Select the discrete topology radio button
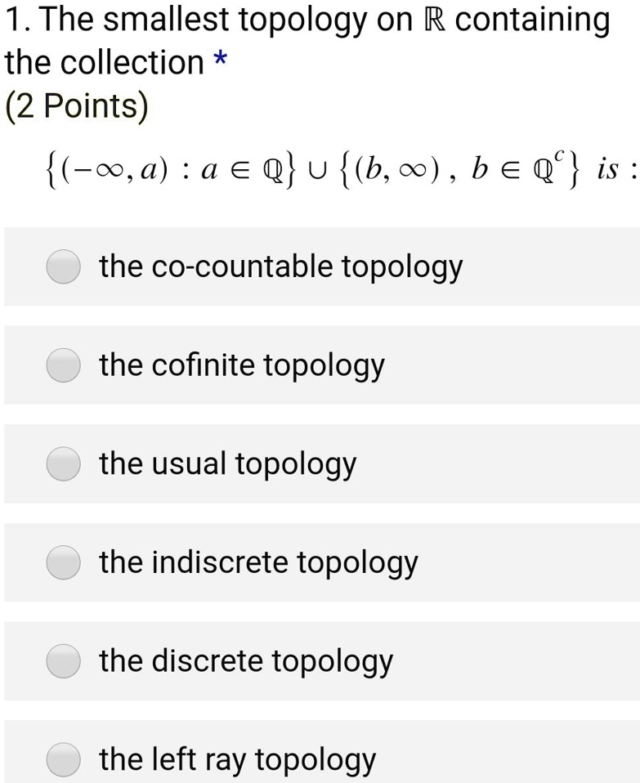The width and height of the screenshot is (640, 783). pyautogui.click(x=63, y=661)
